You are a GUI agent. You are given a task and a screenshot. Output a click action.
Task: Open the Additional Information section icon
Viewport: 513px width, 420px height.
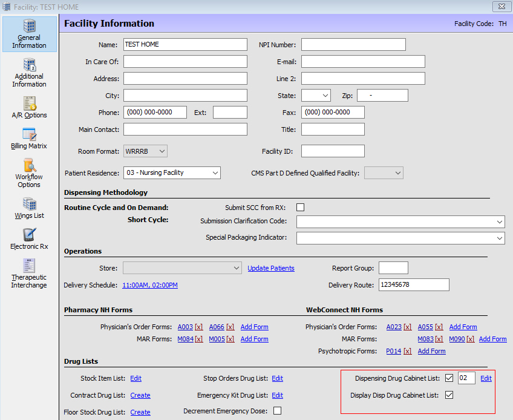coord(29,72)
